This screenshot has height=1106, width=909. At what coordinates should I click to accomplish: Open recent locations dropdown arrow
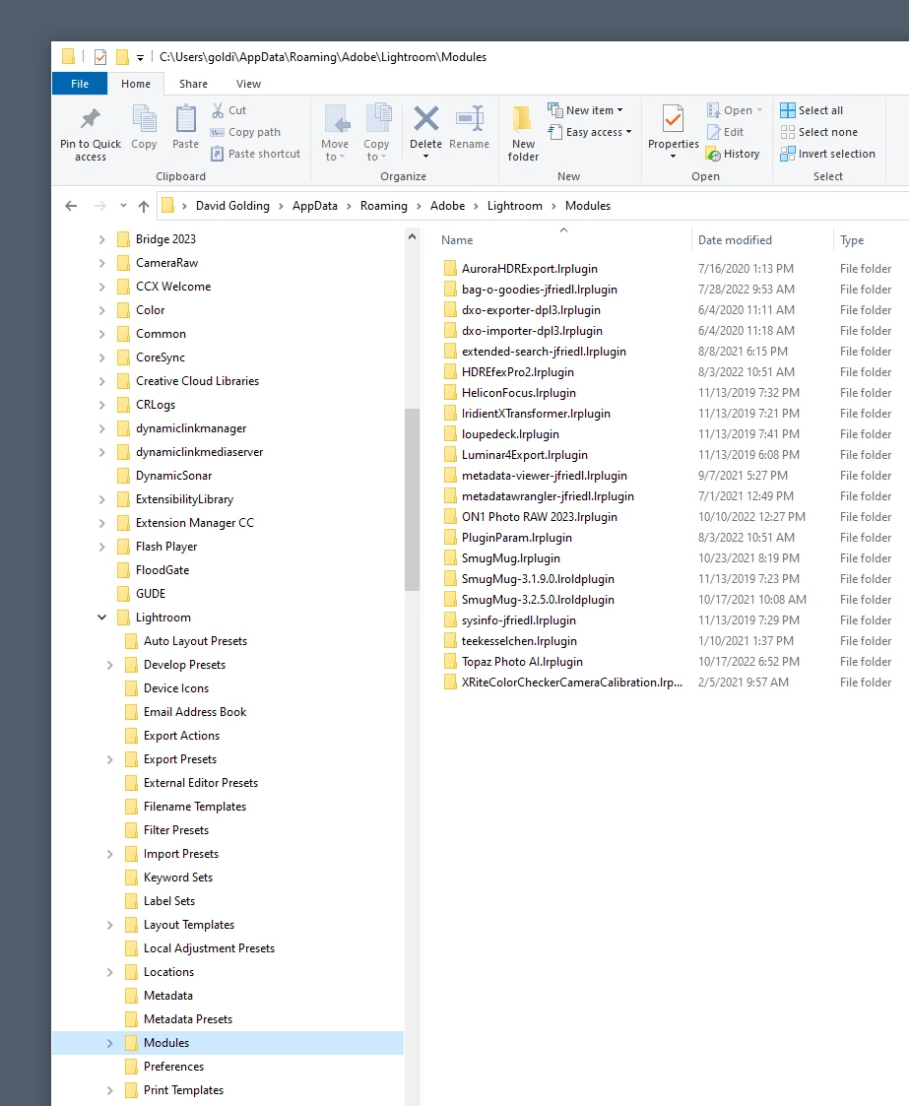123,206
